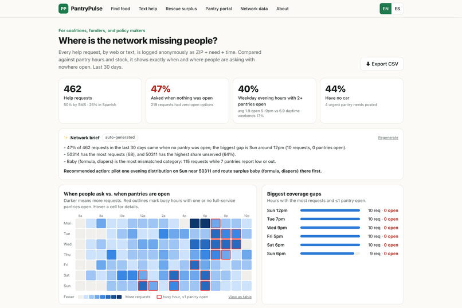Go to Rescue surplus
The height and width of the screenshot is (308, 462).
[x=181, y=9]
